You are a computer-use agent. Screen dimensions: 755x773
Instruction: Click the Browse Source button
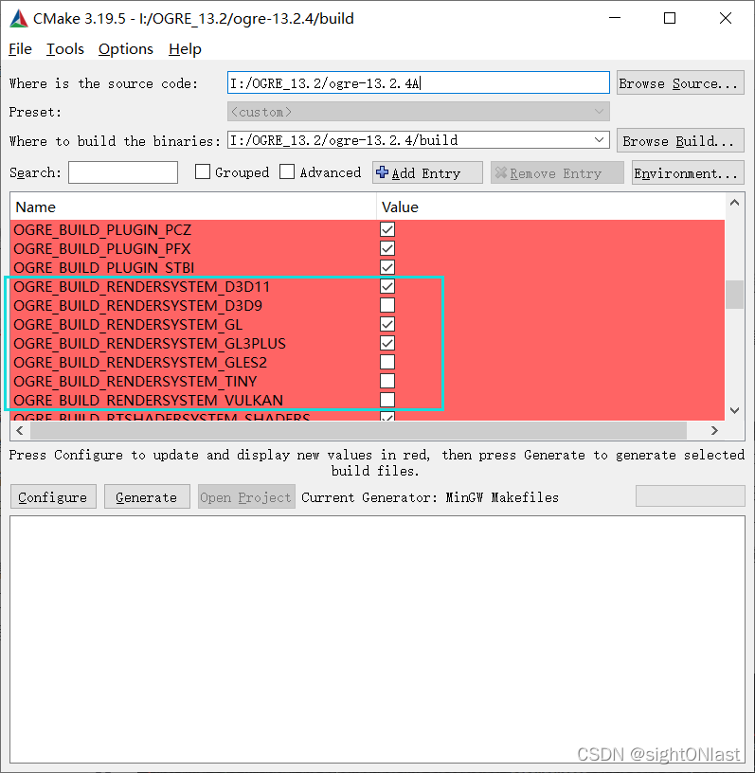click(680, 82)
